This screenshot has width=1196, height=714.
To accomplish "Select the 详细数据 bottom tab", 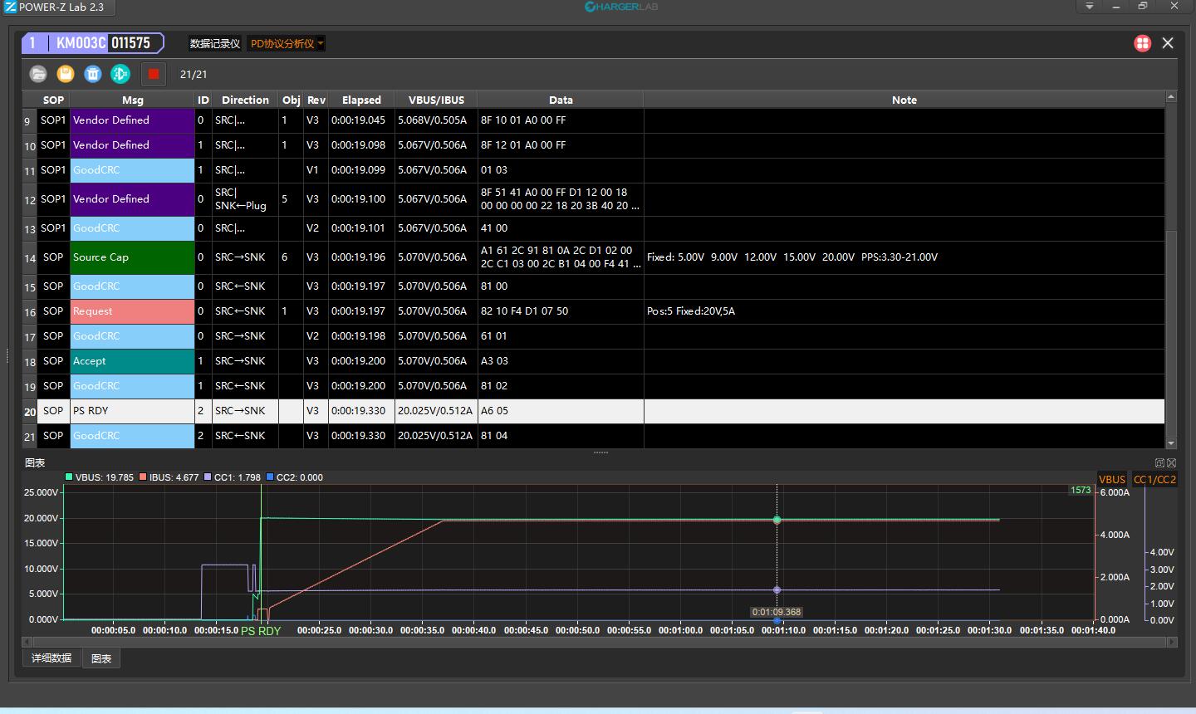I will 51,658.
